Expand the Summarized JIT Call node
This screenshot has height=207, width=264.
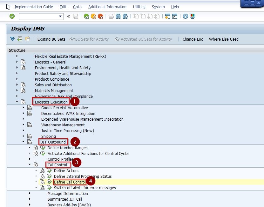click(30, 199)
